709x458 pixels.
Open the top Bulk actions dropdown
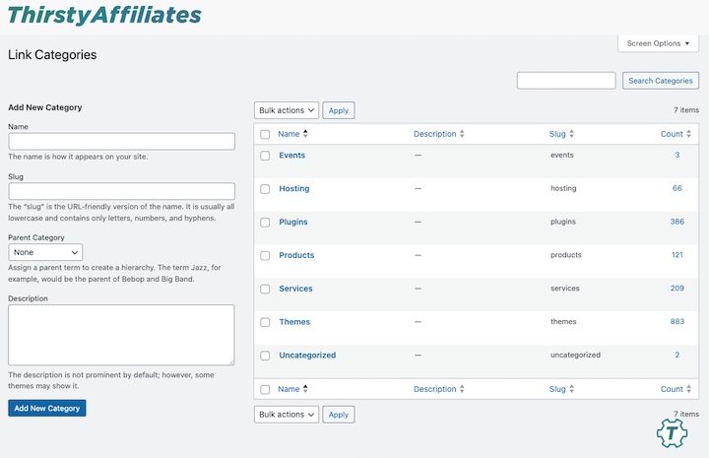point(287,110)
